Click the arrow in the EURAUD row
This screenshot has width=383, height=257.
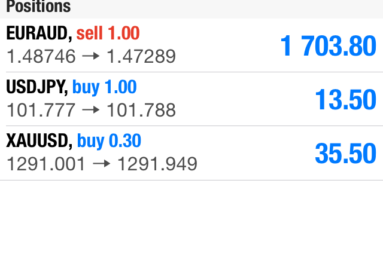(x=92, y=57)
